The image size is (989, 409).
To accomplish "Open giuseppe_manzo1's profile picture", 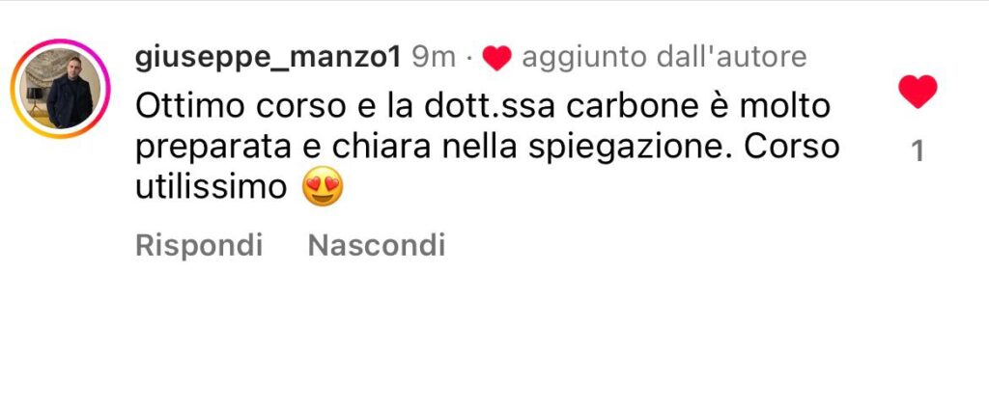I will tap(61, 88).
